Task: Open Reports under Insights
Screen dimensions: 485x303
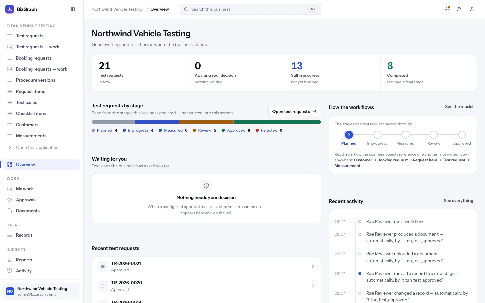Action: coord(42,260)
